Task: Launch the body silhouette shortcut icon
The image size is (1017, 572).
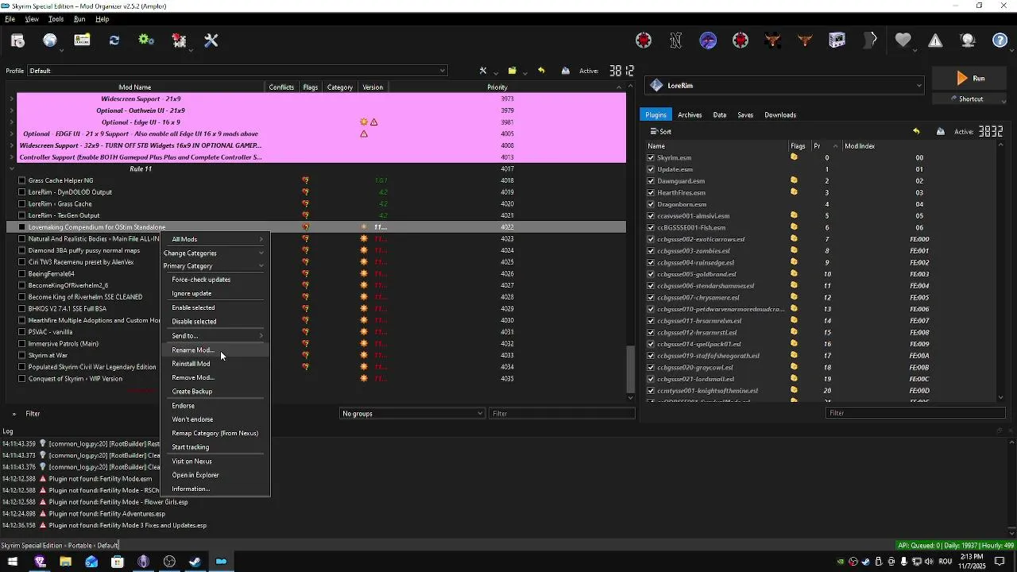Action: [870, 41]
